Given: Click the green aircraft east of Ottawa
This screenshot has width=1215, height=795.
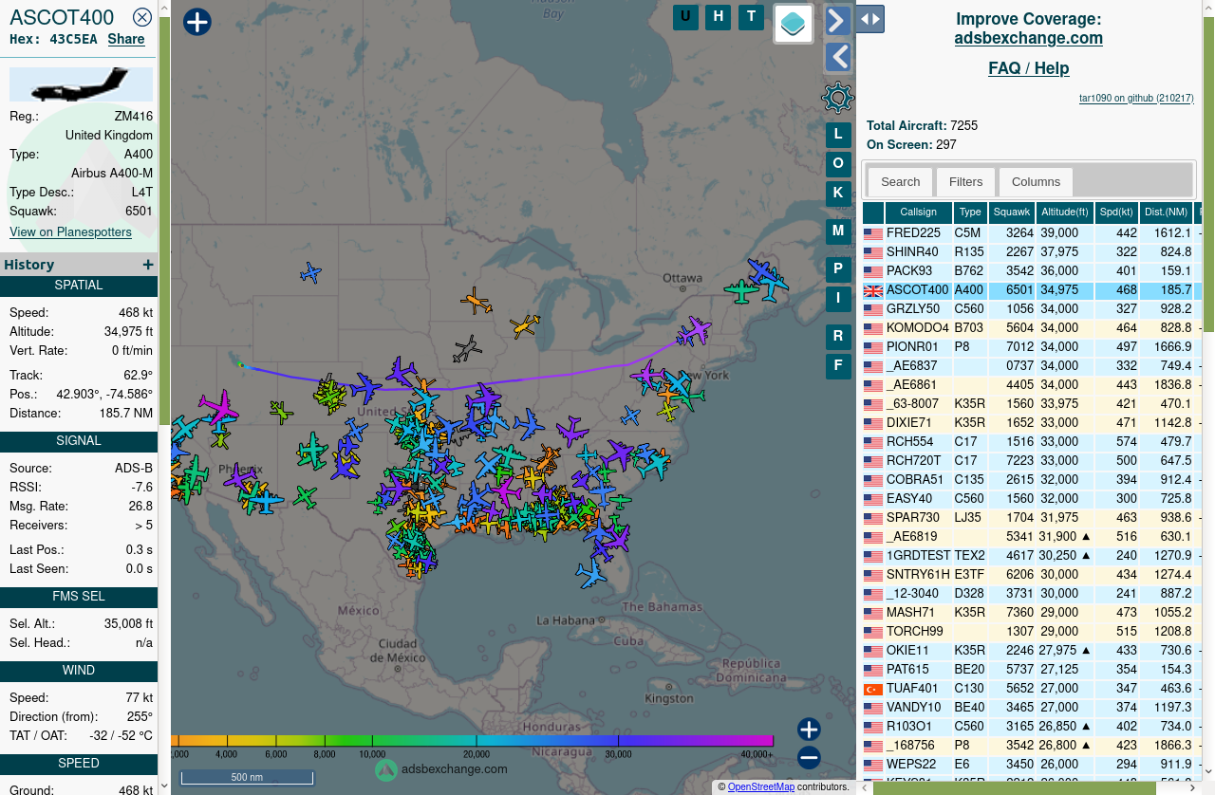Looking at the screenshot, I should tap(741, 291).
